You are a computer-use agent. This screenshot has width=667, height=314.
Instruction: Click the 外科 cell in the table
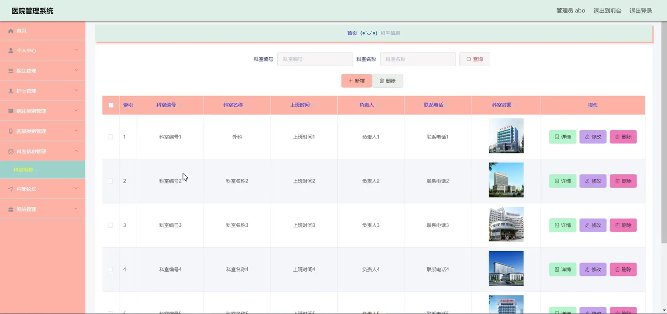[237, 137]
